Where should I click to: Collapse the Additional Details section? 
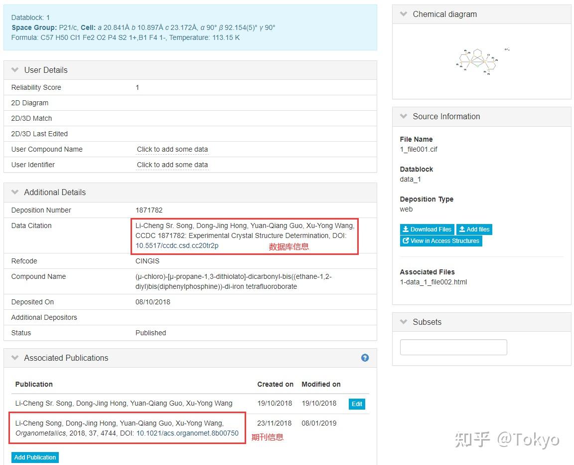click(x=15, y=192)
